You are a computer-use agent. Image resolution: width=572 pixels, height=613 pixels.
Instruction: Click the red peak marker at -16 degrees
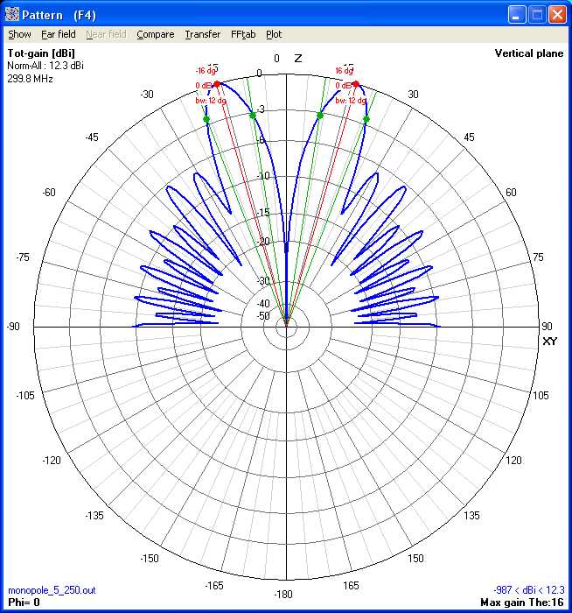click(217, 84)
